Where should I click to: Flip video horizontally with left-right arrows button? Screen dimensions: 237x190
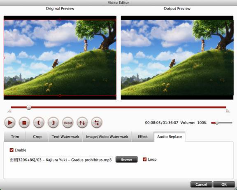click(97, 123)
